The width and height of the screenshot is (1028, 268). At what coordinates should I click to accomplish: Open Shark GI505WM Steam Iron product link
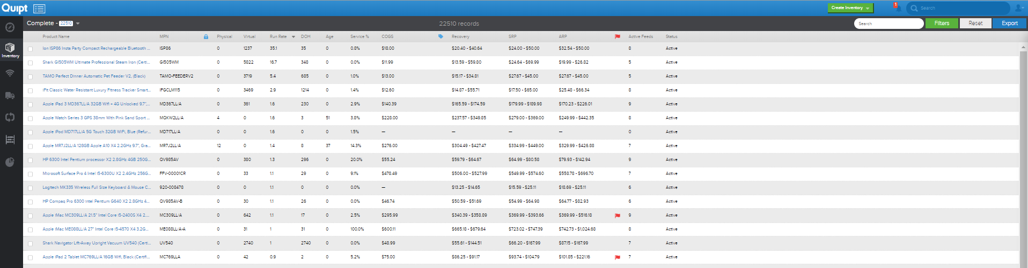point(97,62)
